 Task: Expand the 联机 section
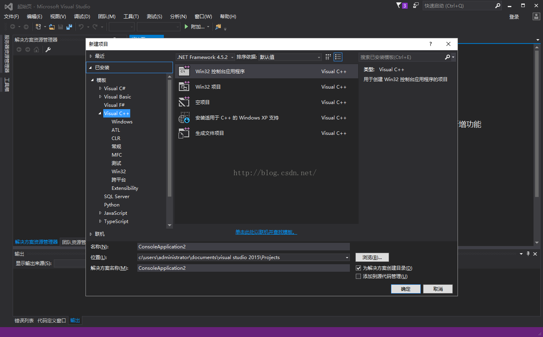pos(91,234)
